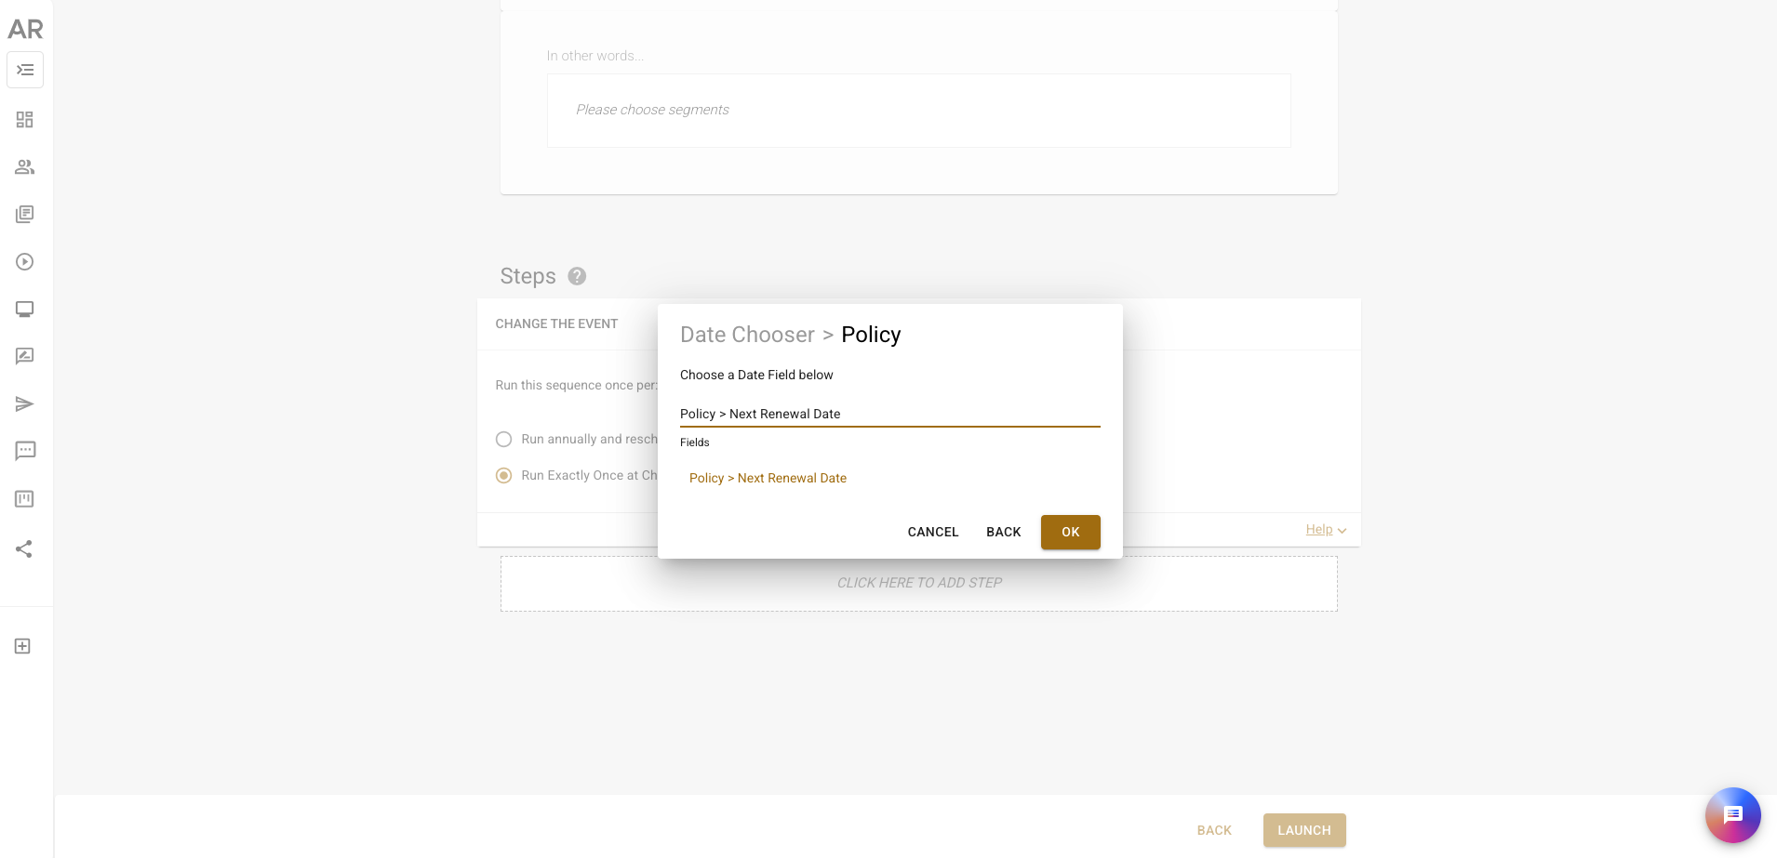This screenshot has height=858, width=1777.
Task: Click the Steps help question icon
Action: coord(577,276)
